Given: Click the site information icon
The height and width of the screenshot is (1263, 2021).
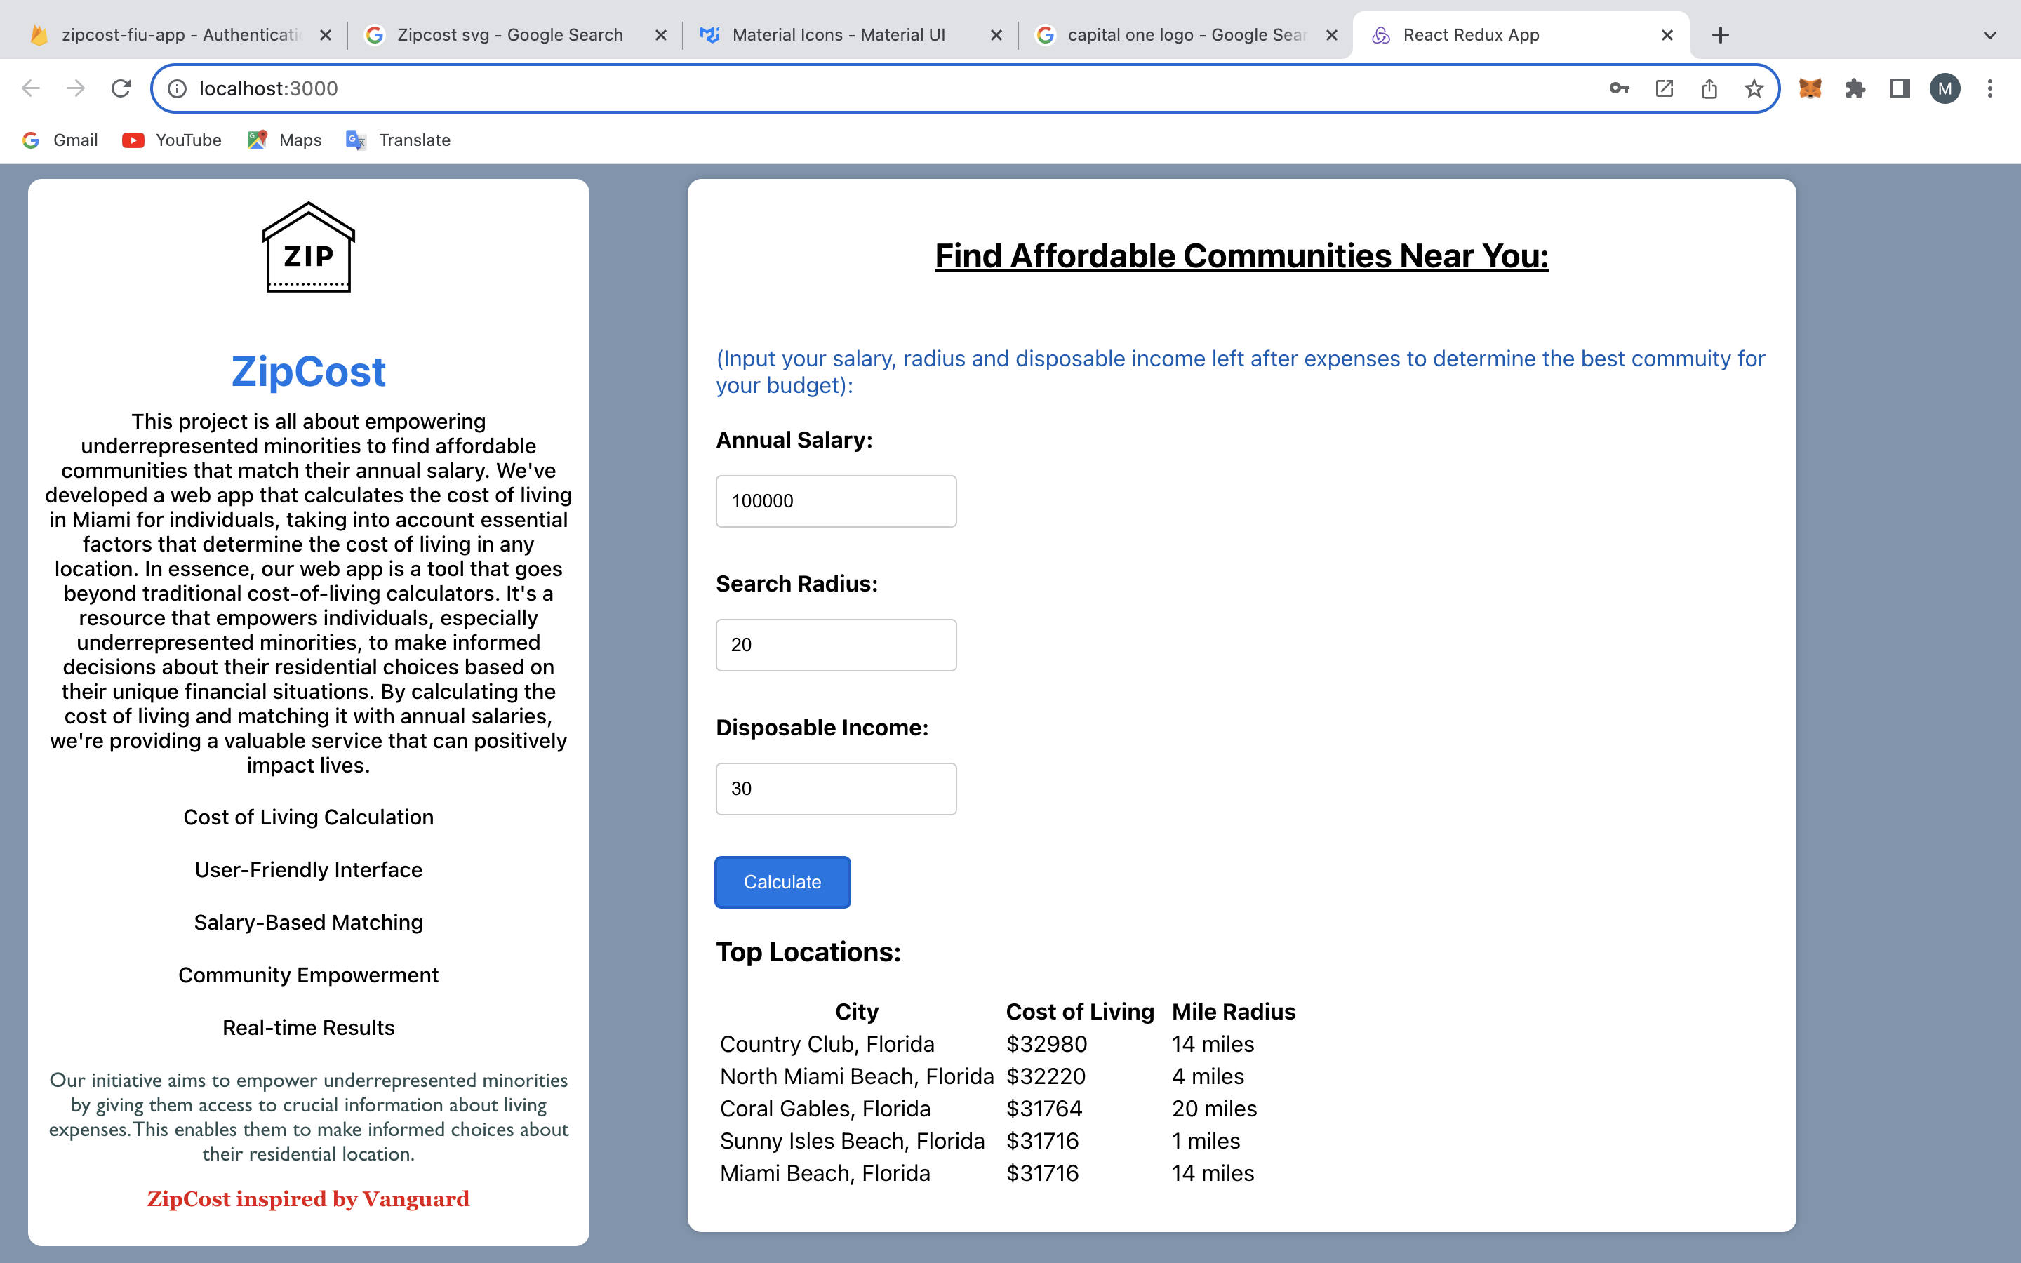Looking at the screenshot, I should pyautogui.click(x=177, y=88).
